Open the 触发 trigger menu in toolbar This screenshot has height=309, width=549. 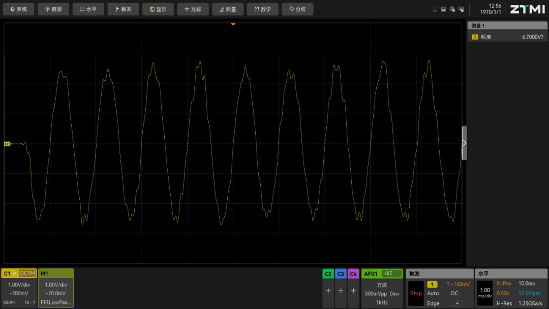[x=123, y=9]
